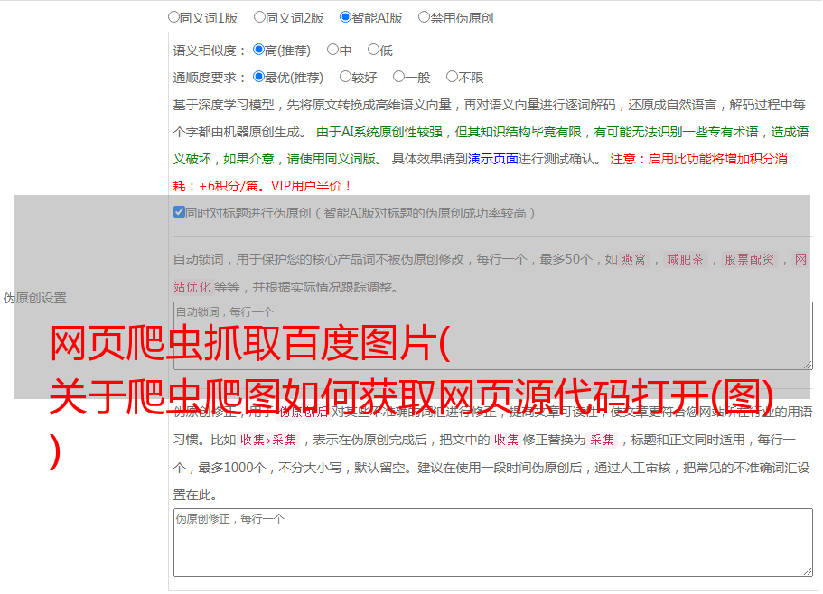The width and height of the screenshot is (823, 594).
Task: Click the red 注意 points warning text
Action: 481,172
